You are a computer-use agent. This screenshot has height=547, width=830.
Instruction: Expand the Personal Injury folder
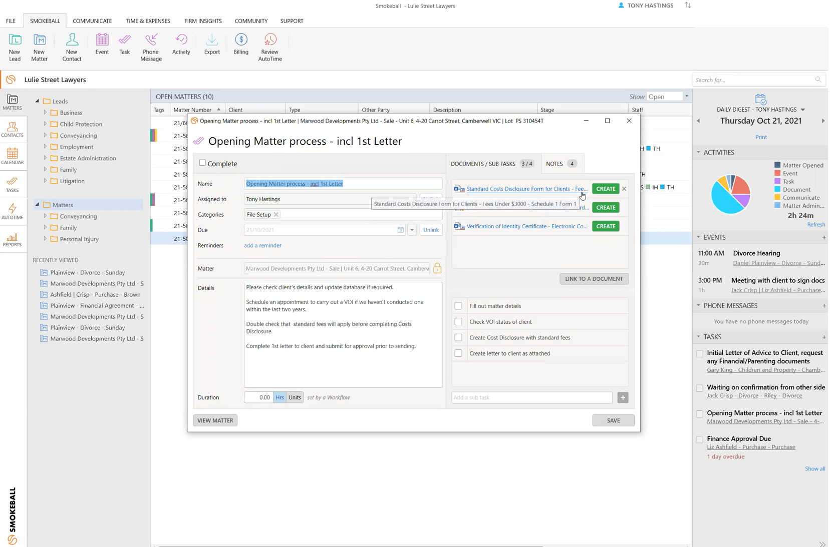click(x=45, y=239)
